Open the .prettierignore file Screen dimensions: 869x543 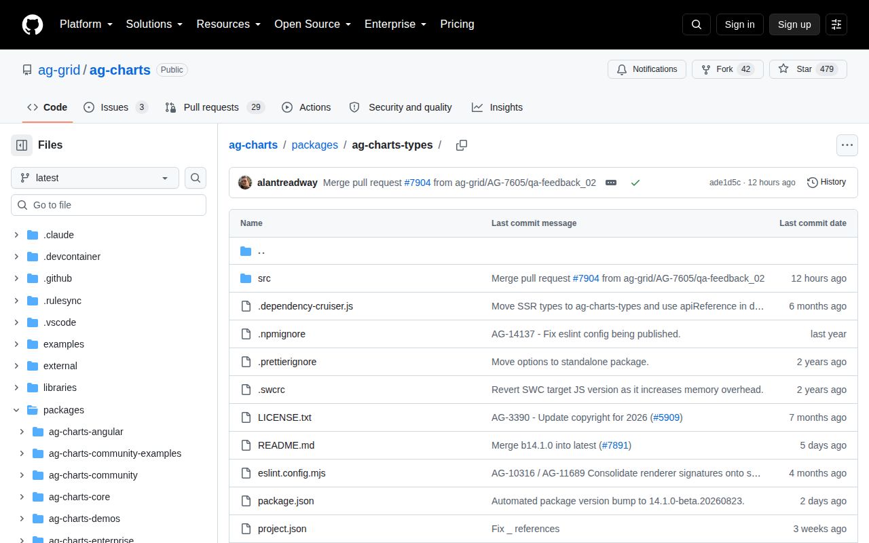coord(287,362)
